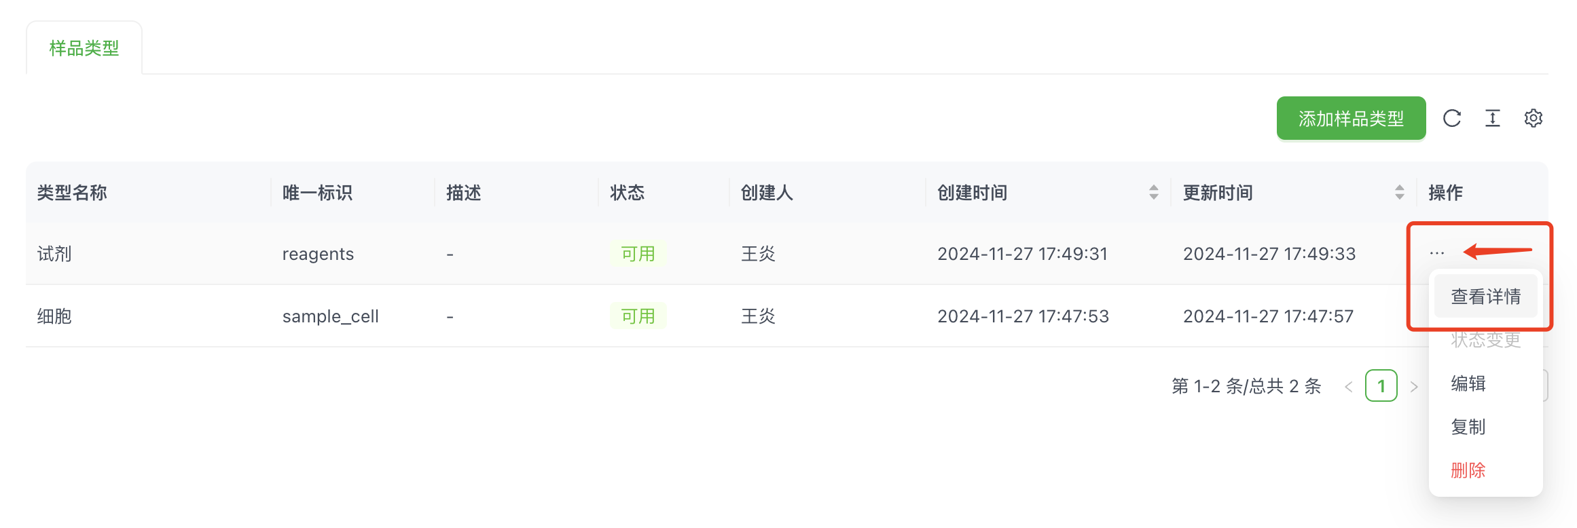
Task: Go to the next page arrow
Action: coord(1414,386)
